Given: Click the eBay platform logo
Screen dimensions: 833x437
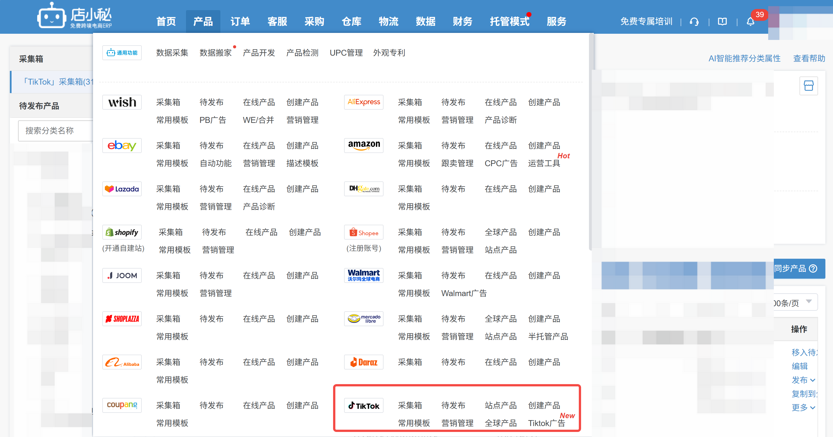Looking at the screenshot, I should [122, 145].
